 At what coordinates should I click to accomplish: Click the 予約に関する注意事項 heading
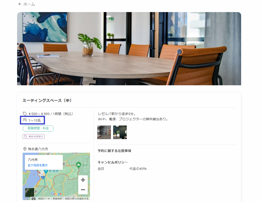pos(114,151)
